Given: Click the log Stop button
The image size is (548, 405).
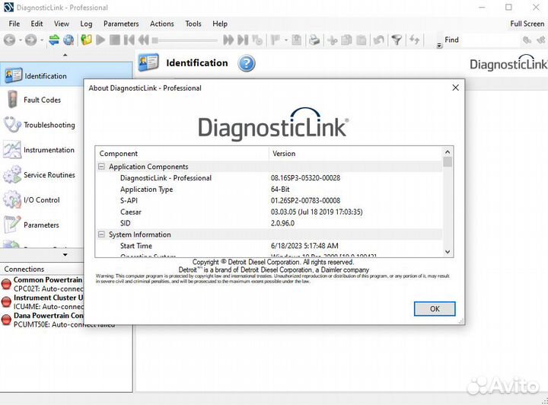Looking at the screenshot, I should 115,40.
